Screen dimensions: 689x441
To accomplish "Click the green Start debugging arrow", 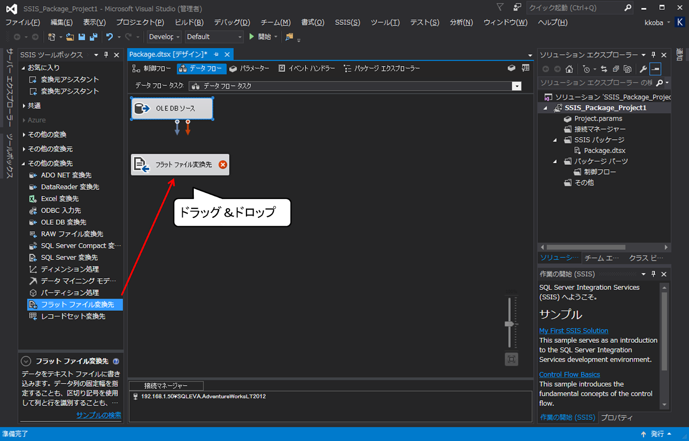I will [251, 37].
